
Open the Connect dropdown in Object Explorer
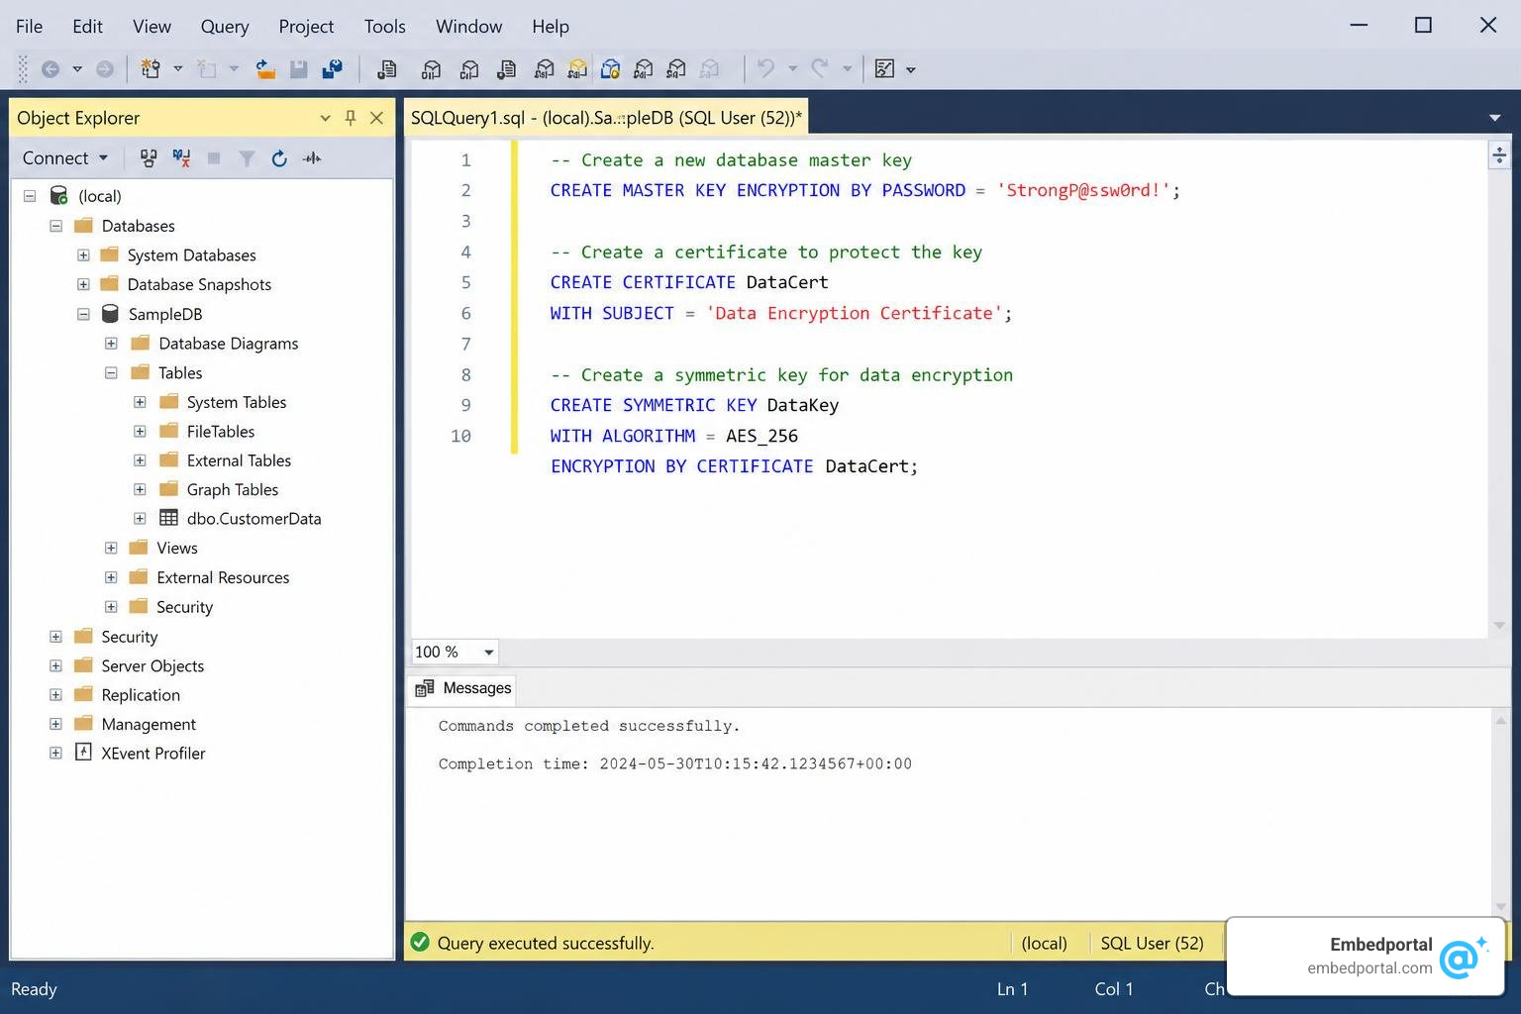(x=103, y=157)
